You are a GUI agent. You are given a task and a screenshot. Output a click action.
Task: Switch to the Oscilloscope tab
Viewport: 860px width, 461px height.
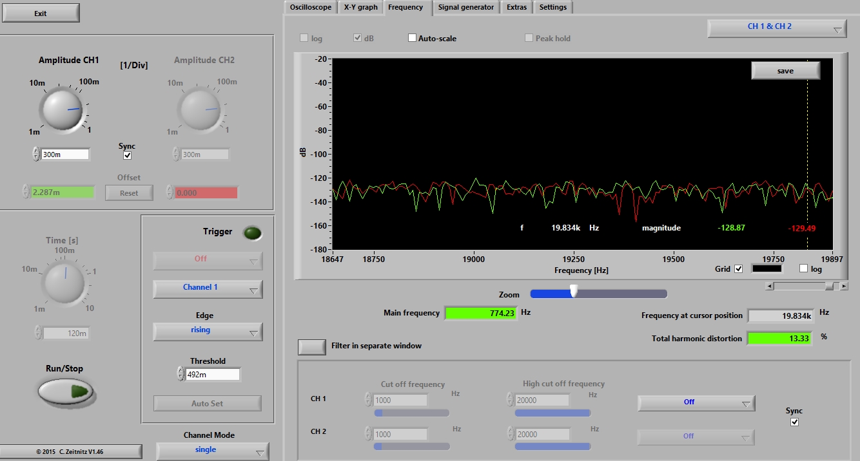[x=311, y=8]
